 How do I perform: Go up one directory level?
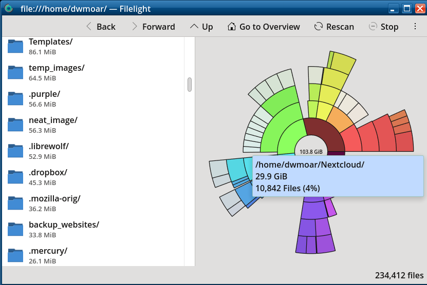click(x=201, y=27)
